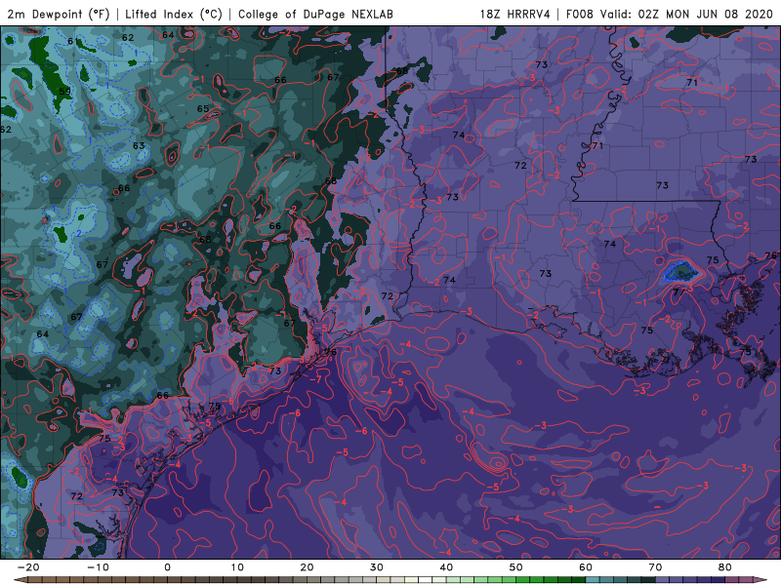Click the '80' label on the color scale
This screenshot has width=781, height=585.
(725, 567)
